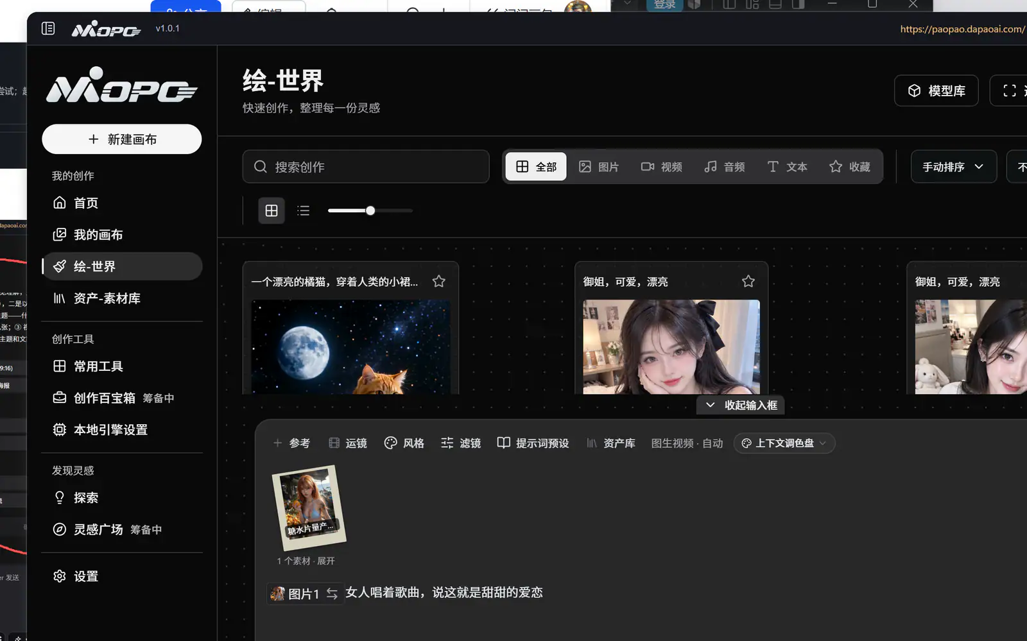1027x641 pixels.
Task: Favorite the middle 御姐，可爱，漂亮 card
Action: [x=748, y=281]
